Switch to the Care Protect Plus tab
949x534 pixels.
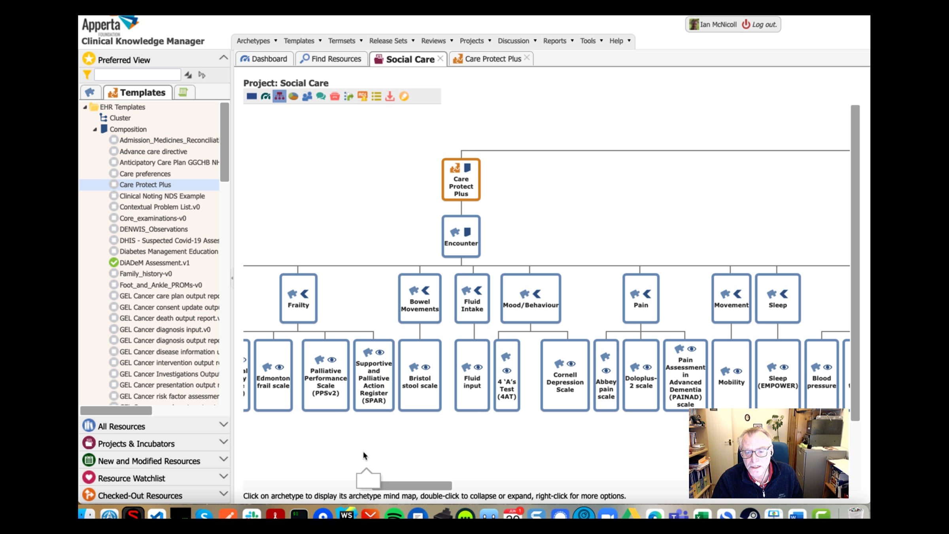(x=492, y=59)
